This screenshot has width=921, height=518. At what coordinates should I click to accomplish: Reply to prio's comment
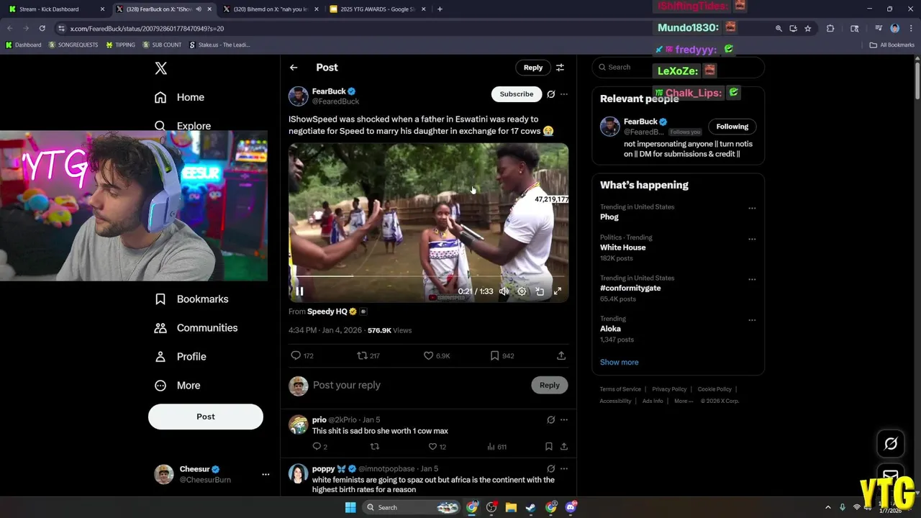pos(320,447)
